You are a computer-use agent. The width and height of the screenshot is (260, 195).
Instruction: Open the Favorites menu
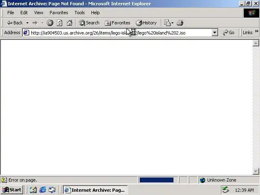point(59,13)
